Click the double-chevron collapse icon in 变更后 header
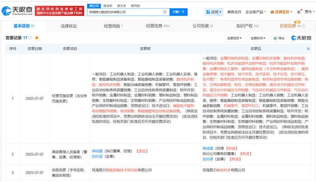Viewport: 316px width, 182px height. pos(308,47)
